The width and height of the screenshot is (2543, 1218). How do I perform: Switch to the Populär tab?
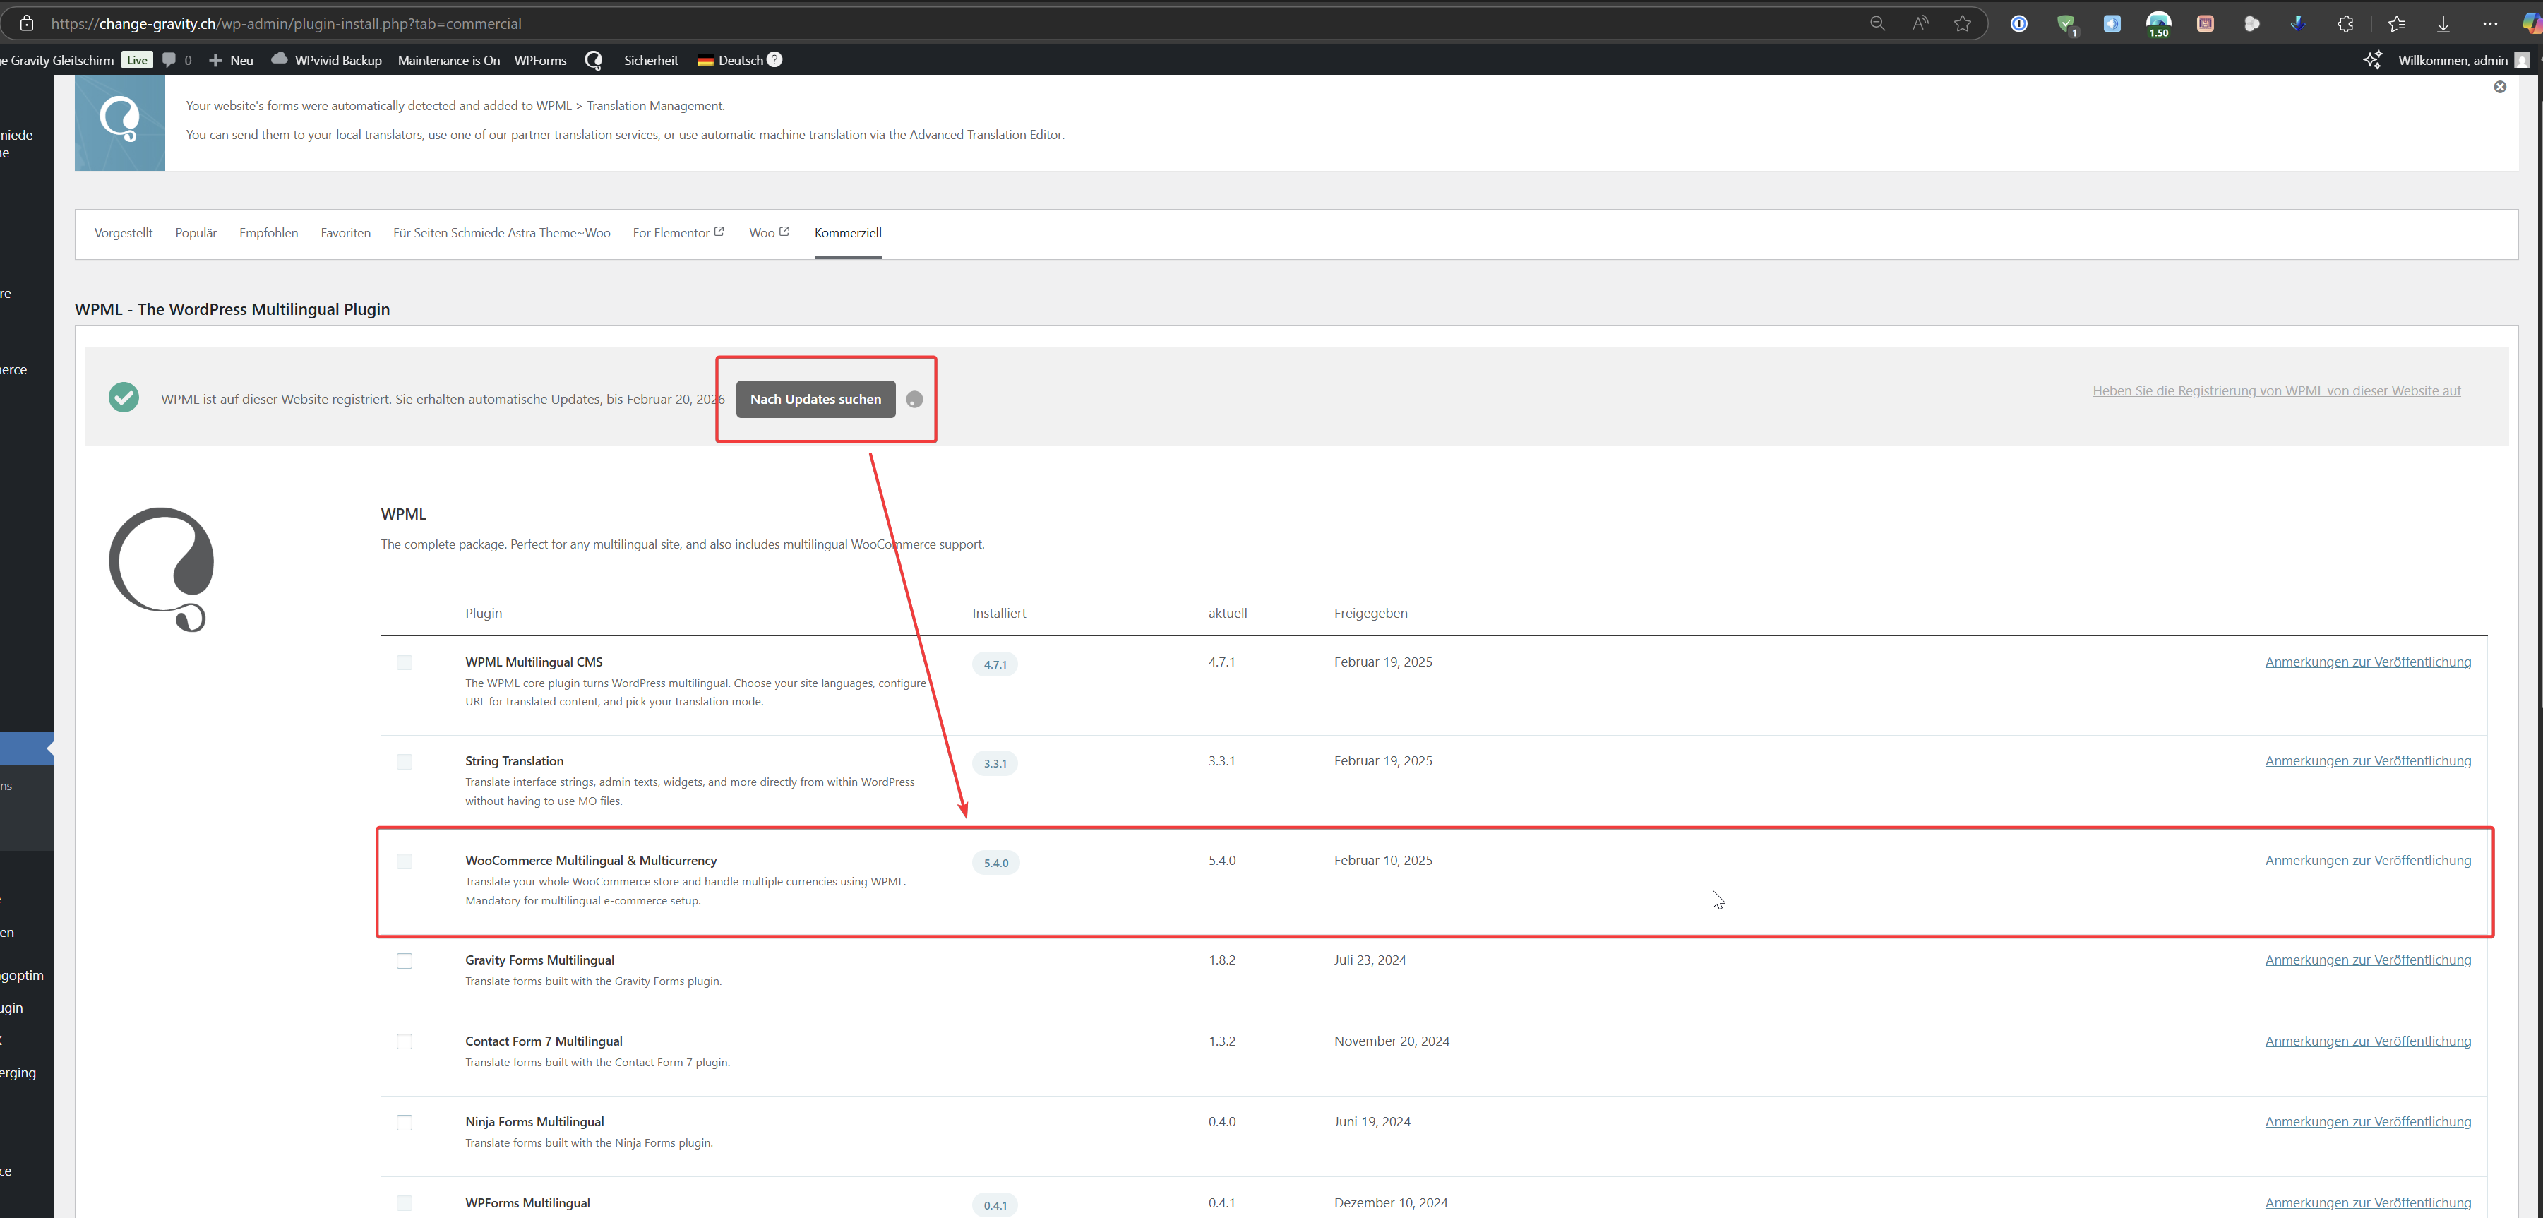coord(196,233)
